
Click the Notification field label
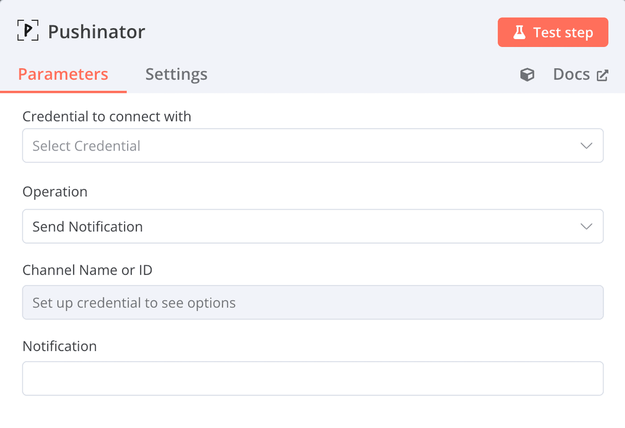[59, 346]
